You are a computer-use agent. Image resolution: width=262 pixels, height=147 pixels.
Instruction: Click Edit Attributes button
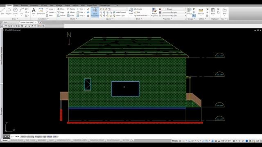pyautogui.click(x=141, y=16)
